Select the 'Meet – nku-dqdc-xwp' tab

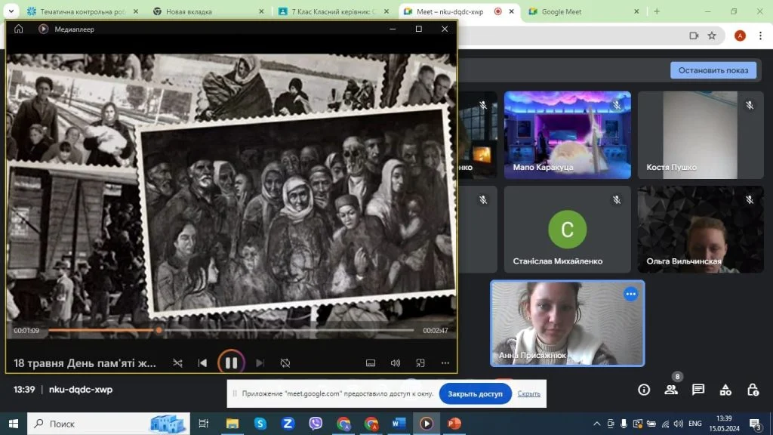click(x=450, y=11)
